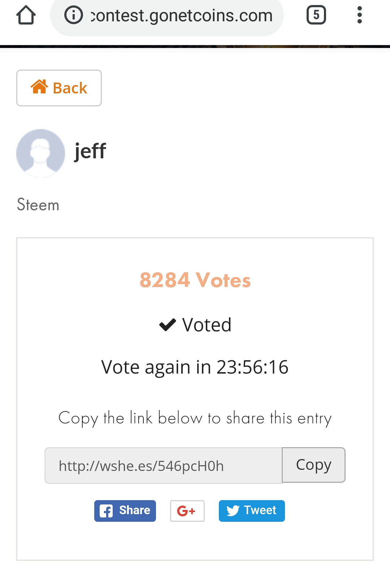Click the Back button label
The image size is (390, 582).
click(x=70, y=88)
